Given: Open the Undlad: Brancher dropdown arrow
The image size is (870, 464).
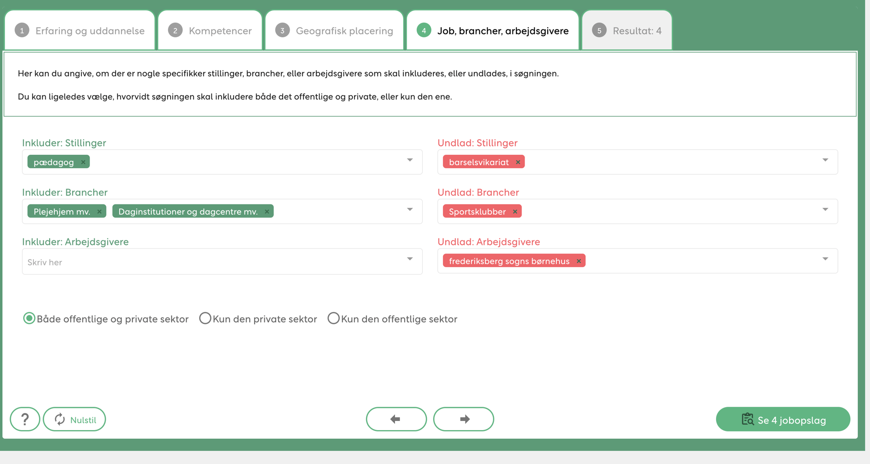Looking at the screenshot, I should click(x=825, y=210).
